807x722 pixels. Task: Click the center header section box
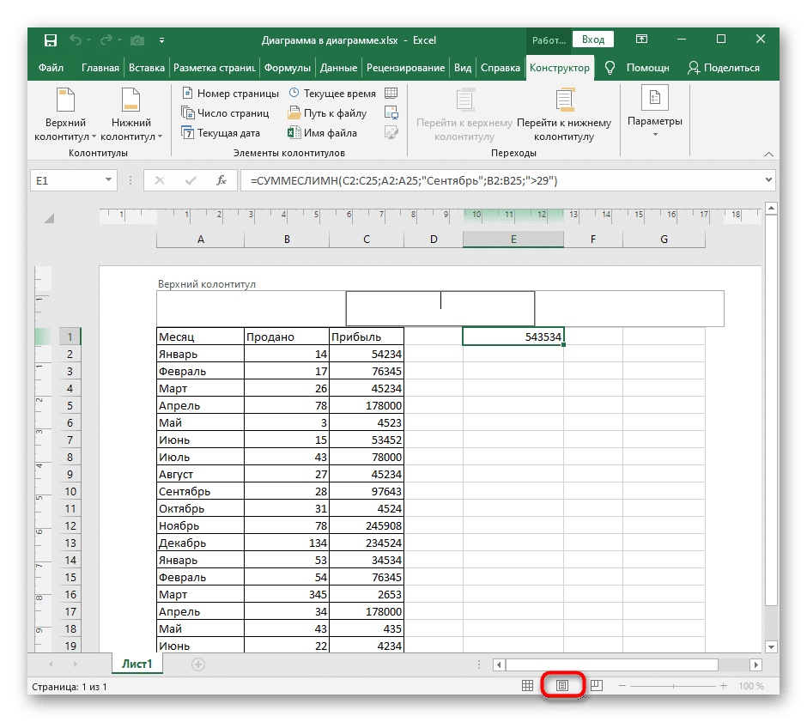click(x=440, y=308)
